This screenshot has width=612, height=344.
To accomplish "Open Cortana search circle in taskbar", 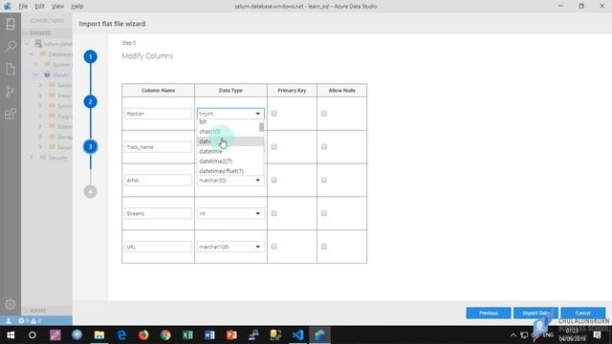I will (x=33, y=335).
